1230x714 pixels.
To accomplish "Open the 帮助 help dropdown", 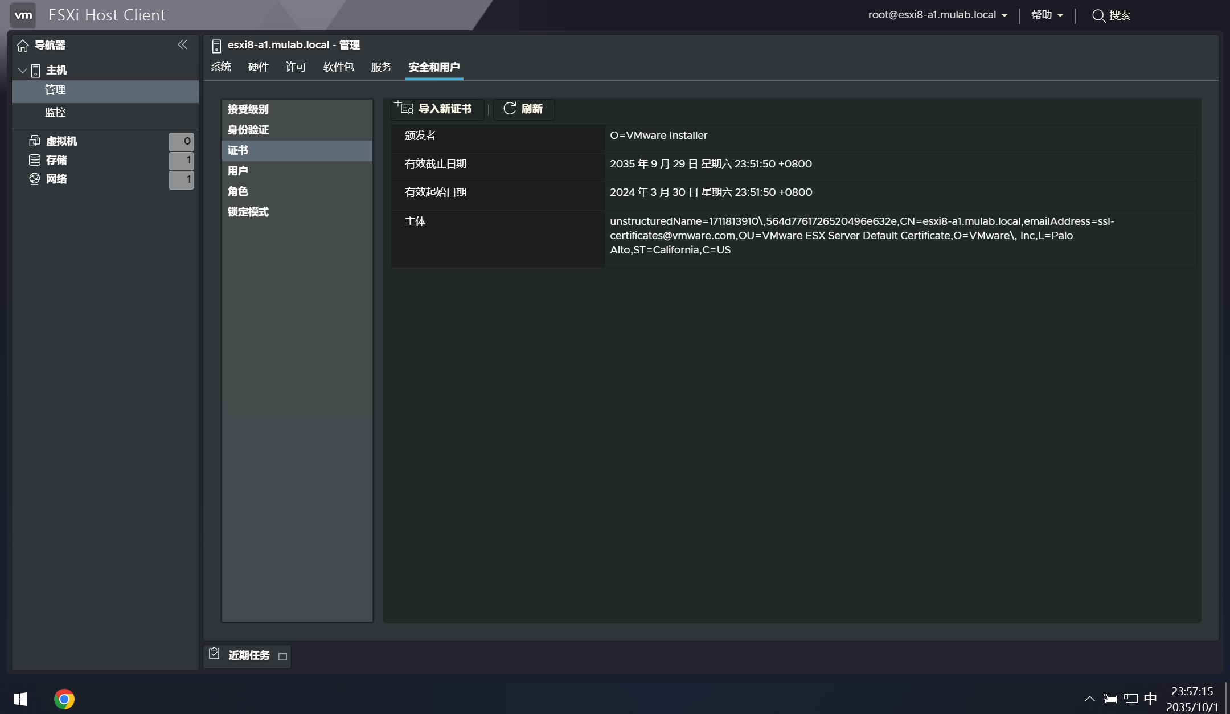I will [1047, 15].
